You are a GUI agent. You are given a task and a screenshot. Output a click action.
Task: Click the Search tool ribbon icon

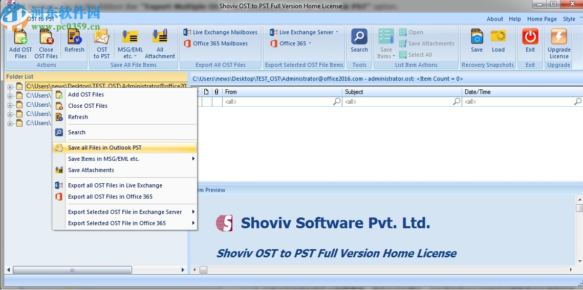(x=359, y=41)
